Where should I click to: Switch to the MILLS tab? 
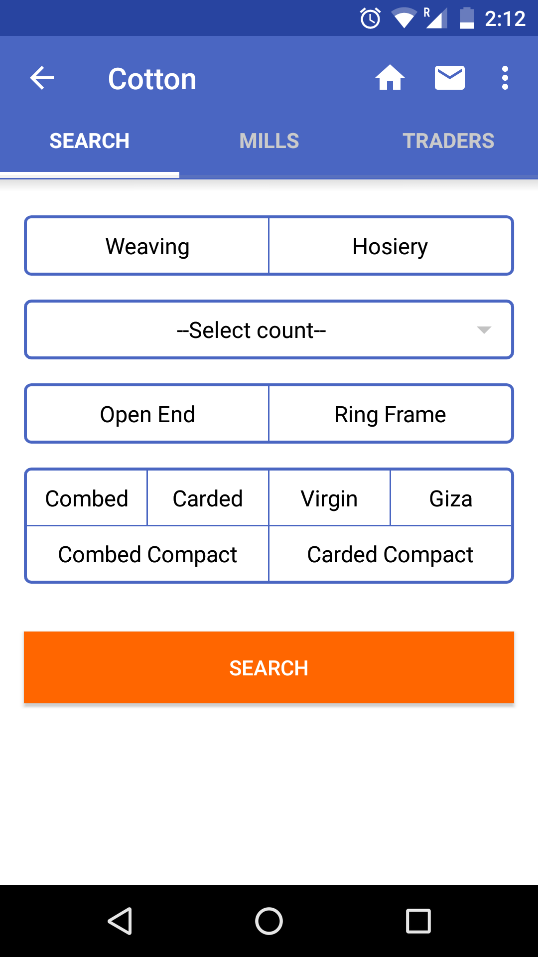(269, 141)
